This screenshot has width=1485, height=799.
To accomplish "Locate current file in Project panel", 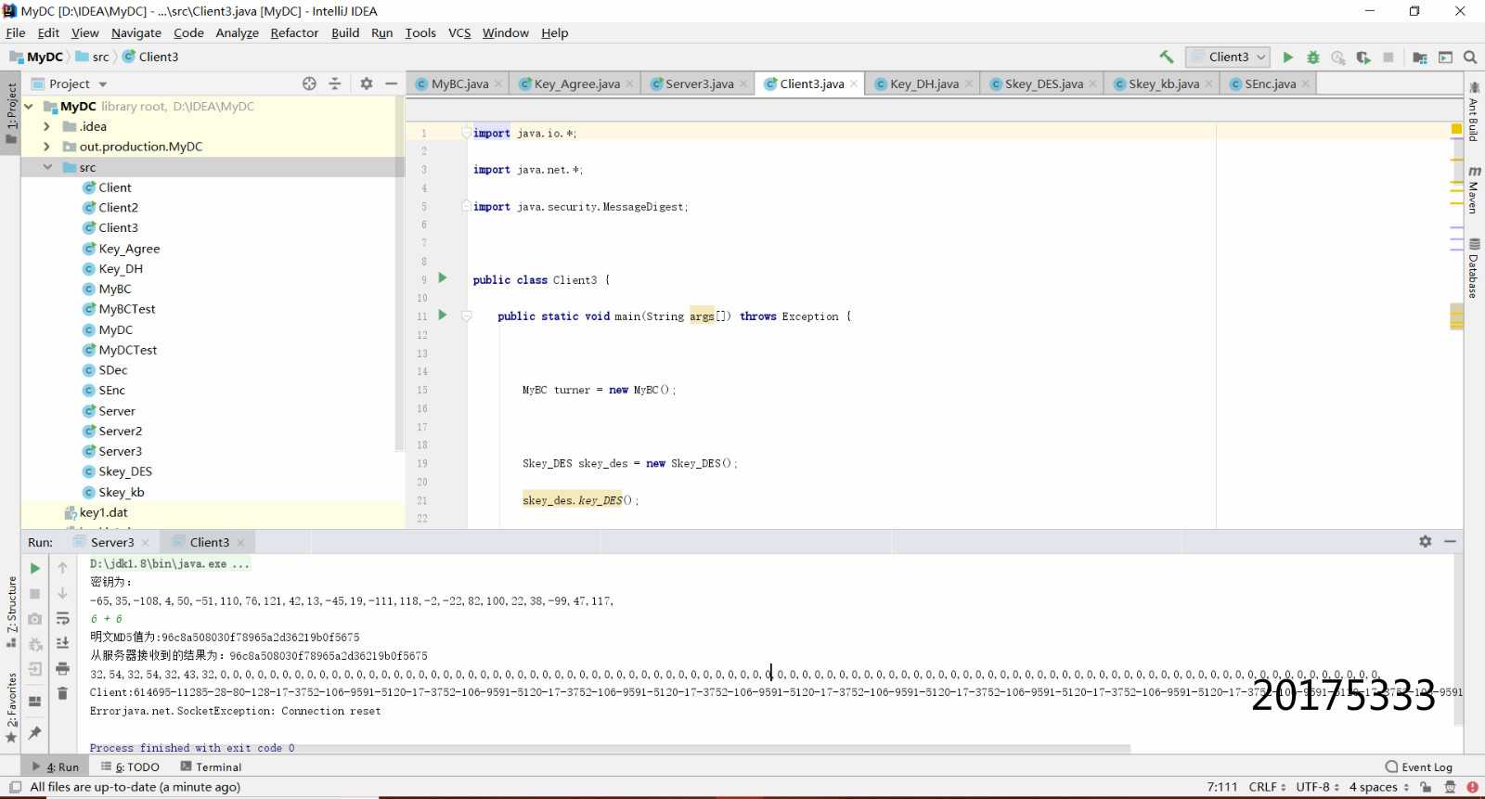I will 309,84.
